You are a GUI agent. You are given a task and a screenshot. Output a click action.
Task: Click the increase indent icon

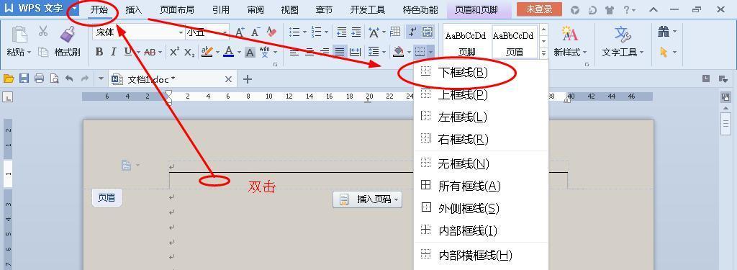tap(356, 32)
